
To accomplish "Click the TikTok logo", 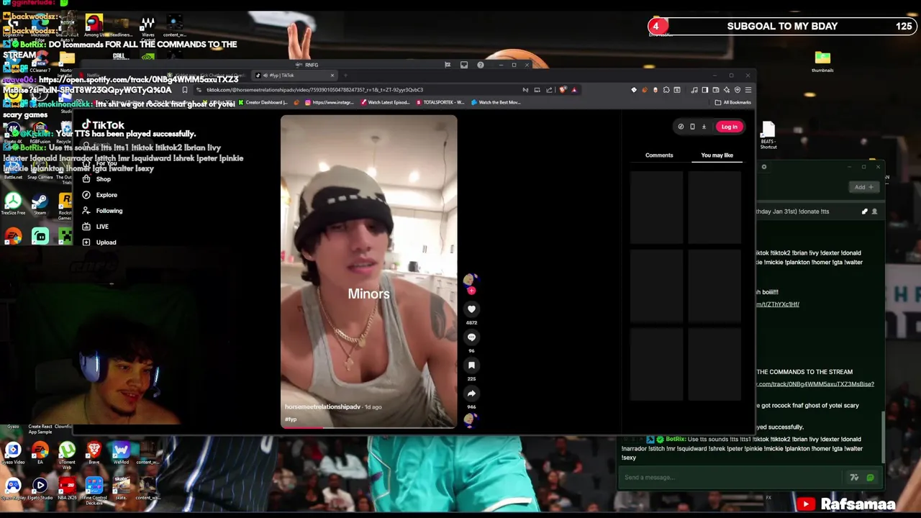I will click(x=103, y=125).
